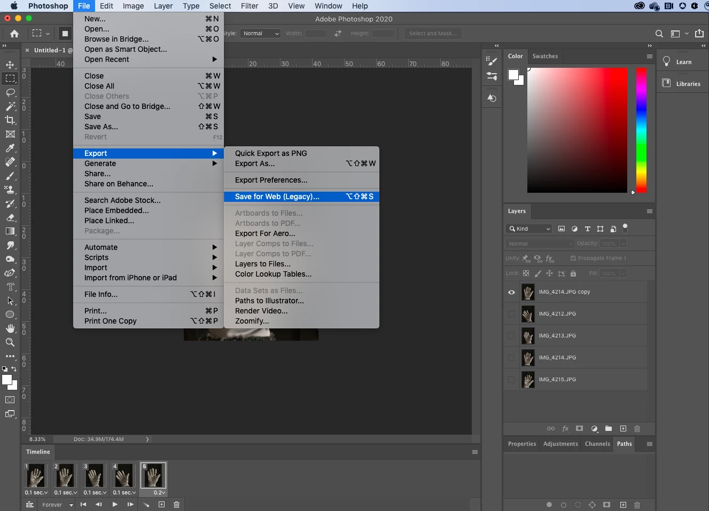The height and width of the screenshot is (511, 709).
Task: Add layer mask from Layers panel
Action: tap(579, 429)
